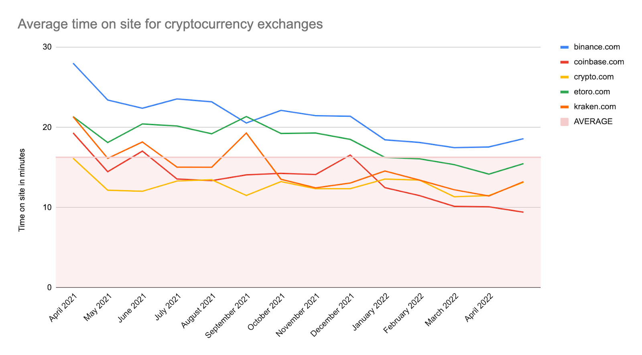Click the April 2021 x-axis label
This screenshot has width=642, height=355.
(63, 307)
